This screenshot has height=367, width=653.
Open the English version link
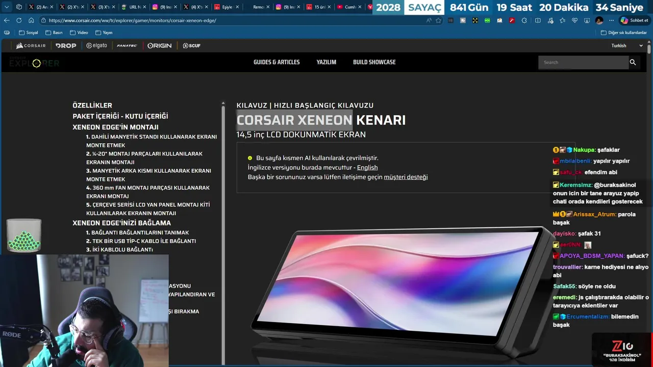[x=367, y=167]
